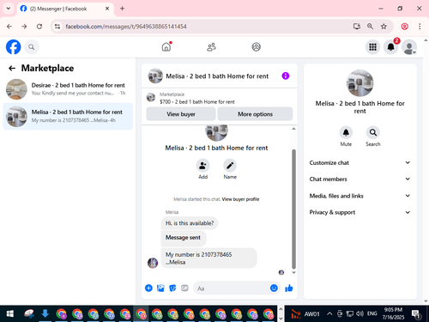The width and height of the screenshot is (429, 322).
Task: Open the emoji picker smiley icon
Action: [x=274, y=288]
